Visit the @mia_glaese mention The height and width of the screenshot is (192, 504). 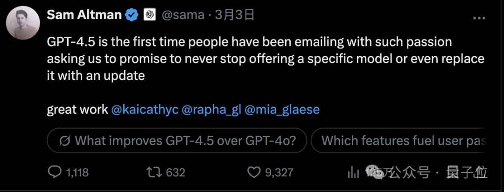pyautogui.click(x=282, y=110)
